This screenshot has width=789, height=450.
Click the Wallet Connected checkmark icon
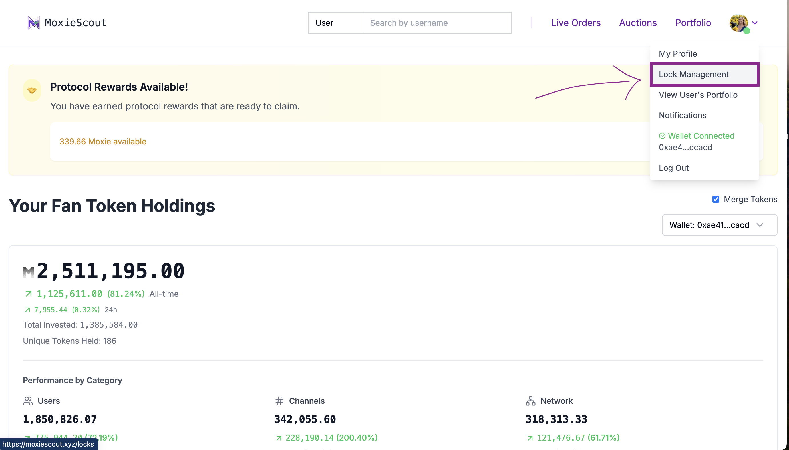662,136
